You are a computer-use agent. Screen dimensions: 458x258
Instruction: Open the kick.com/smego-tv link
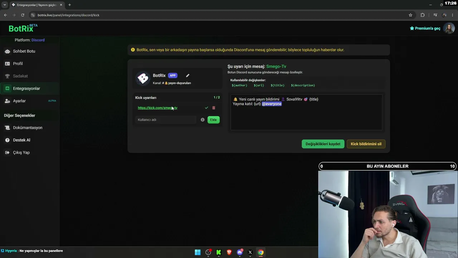coord(157,108)
